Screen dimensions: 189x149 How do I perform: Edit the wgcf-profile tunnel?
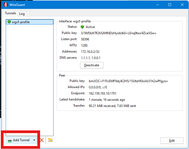point(172,141)
